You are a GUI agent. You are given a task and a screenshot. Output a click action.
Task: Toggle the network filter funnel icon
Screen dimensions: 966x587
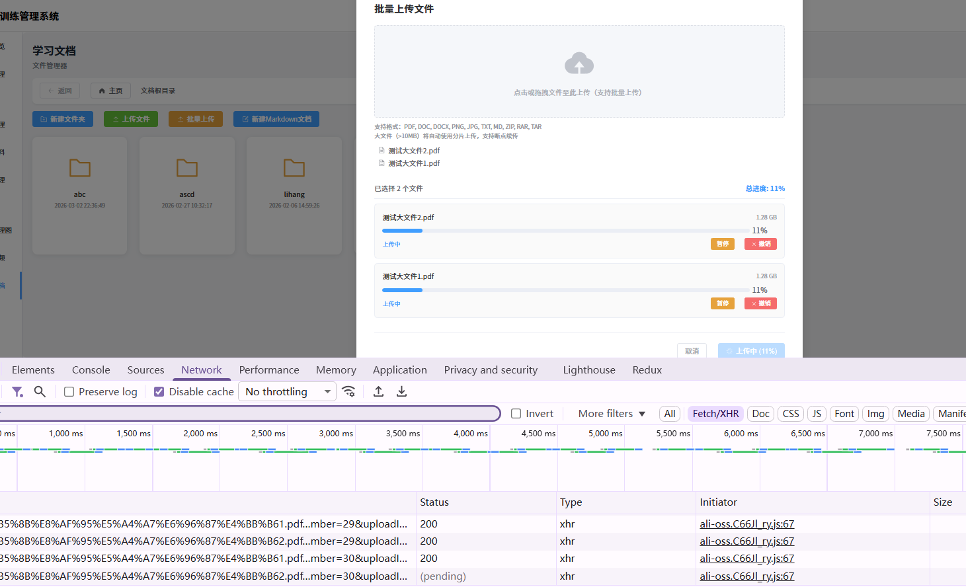click(x=18, y=392)
